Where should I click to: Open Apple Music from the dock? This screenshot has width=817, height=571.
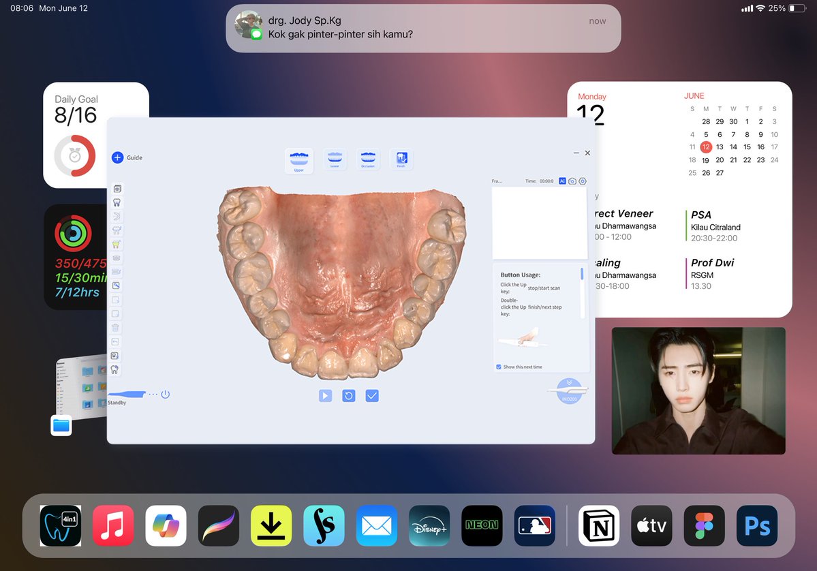click(113, 525)
